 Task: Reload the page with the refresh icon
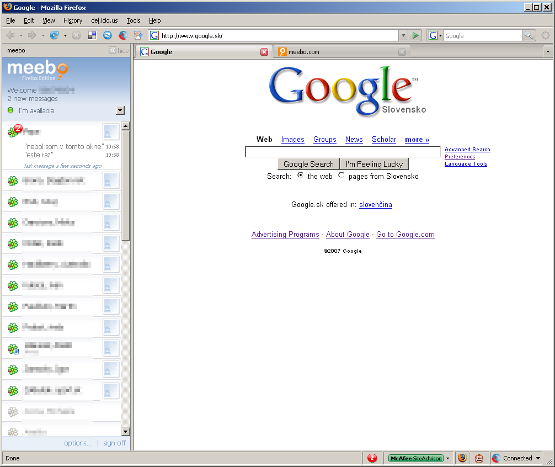tap(54, 35)
